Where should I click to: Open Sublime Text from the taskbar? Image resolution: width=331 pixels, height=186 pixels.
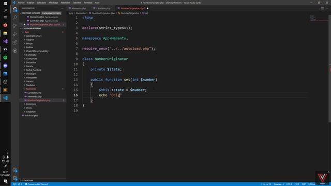pyautogui.click(x=5, y=90)
